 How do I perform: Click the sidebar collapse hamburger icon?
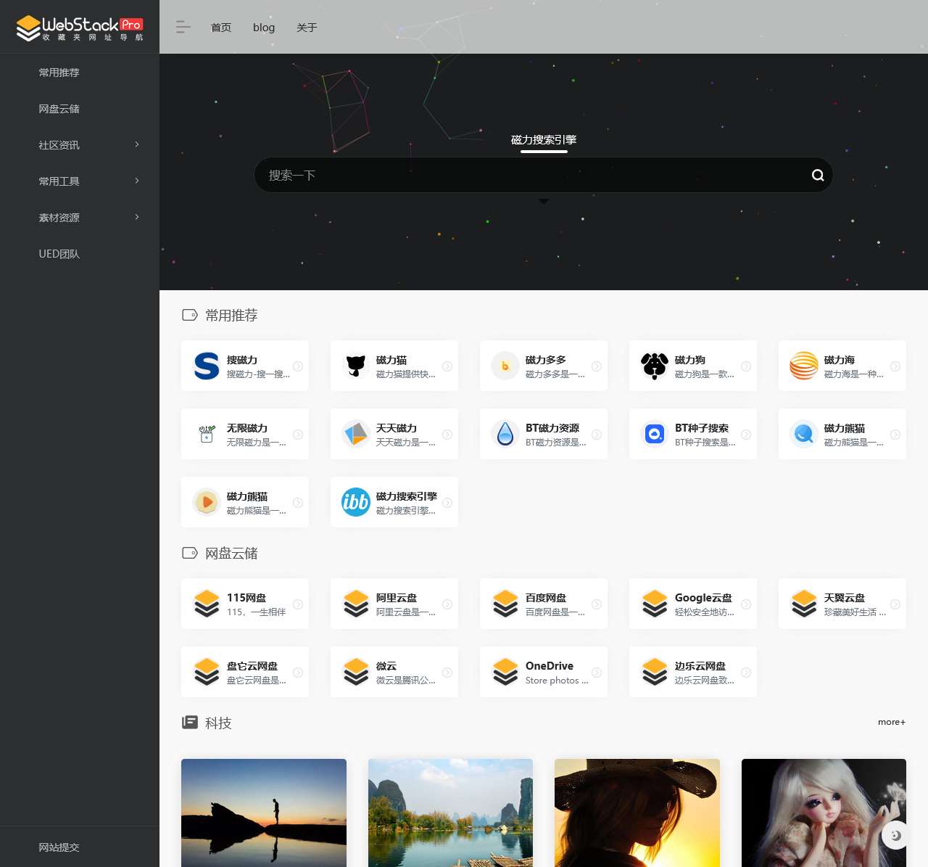[x=183, y=28]
